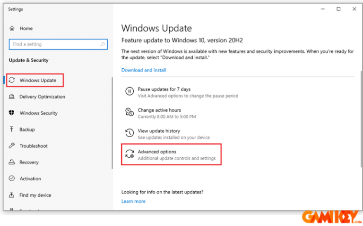The image size is (363, 226).
Task: Open Change active hours option
Action: (x=160, y=113)
